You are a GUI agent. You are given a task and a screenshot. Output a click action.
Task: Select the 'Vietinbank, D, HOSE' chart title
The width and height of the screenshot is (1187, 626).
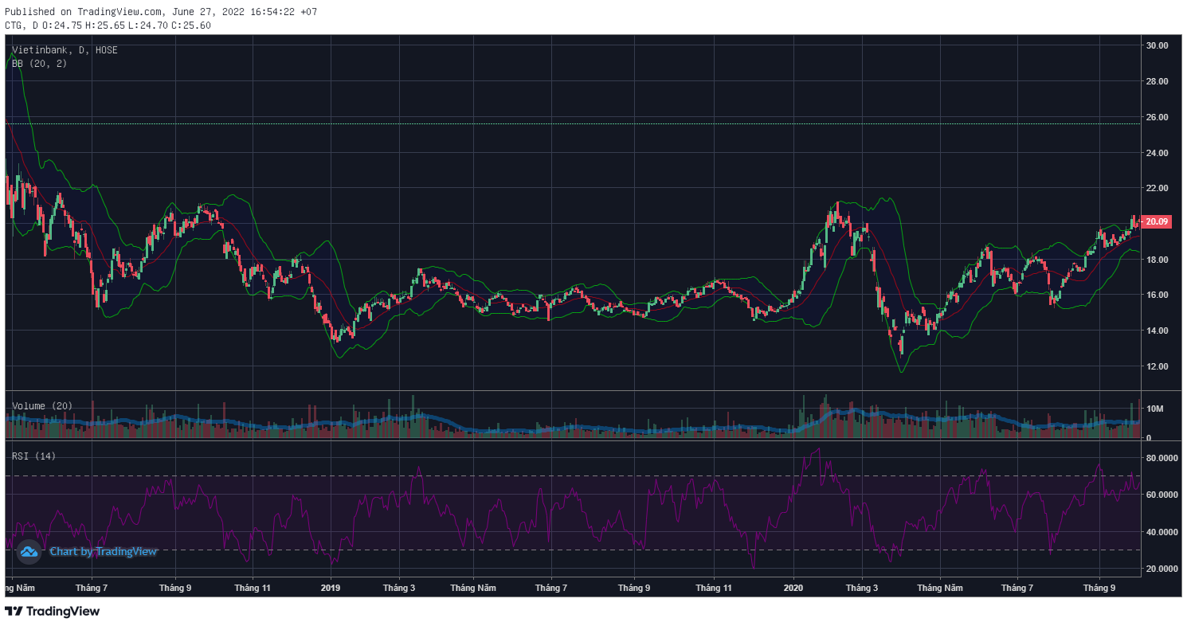click(65, 50)
